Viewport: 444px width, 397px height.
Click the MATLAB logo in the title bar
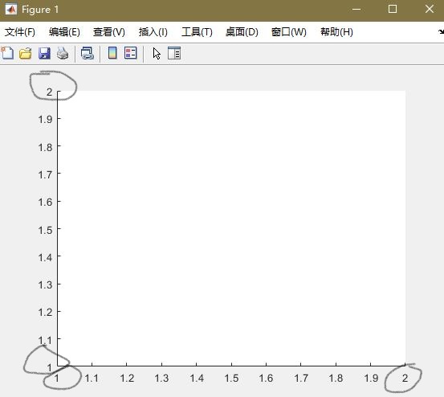11,10
